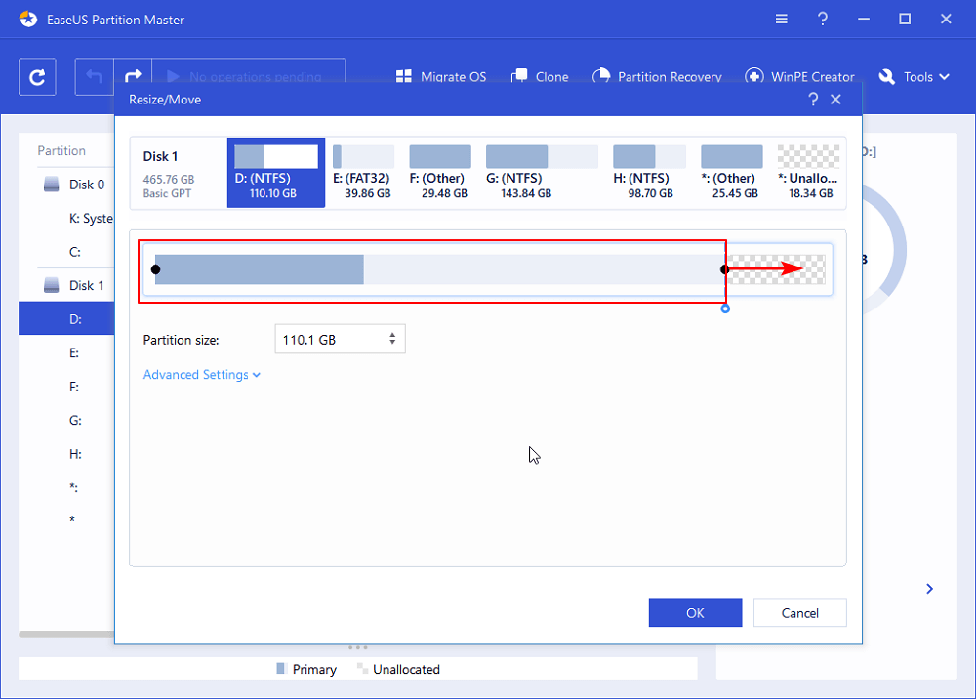Confirm resize with the OK button
This screenshot has width=976, height=699.
[695, 612]
